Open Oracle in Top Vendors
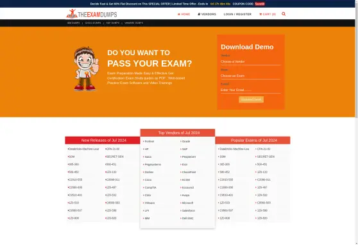358x245 pixels. point(186,142)
